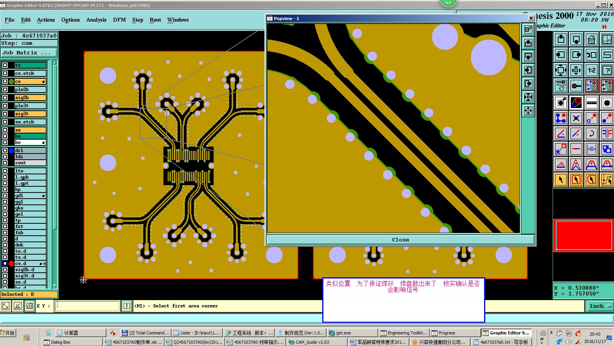Screen dimensions: 614x346
Task: Open the Windows menu
Action: click(178, 20)
